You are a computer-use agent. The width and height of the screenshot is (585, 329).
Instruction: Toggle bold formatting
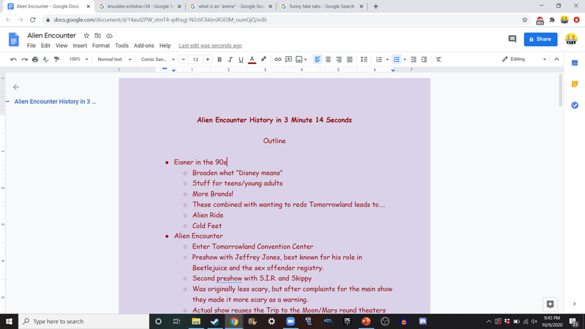(x=219, y=59)
